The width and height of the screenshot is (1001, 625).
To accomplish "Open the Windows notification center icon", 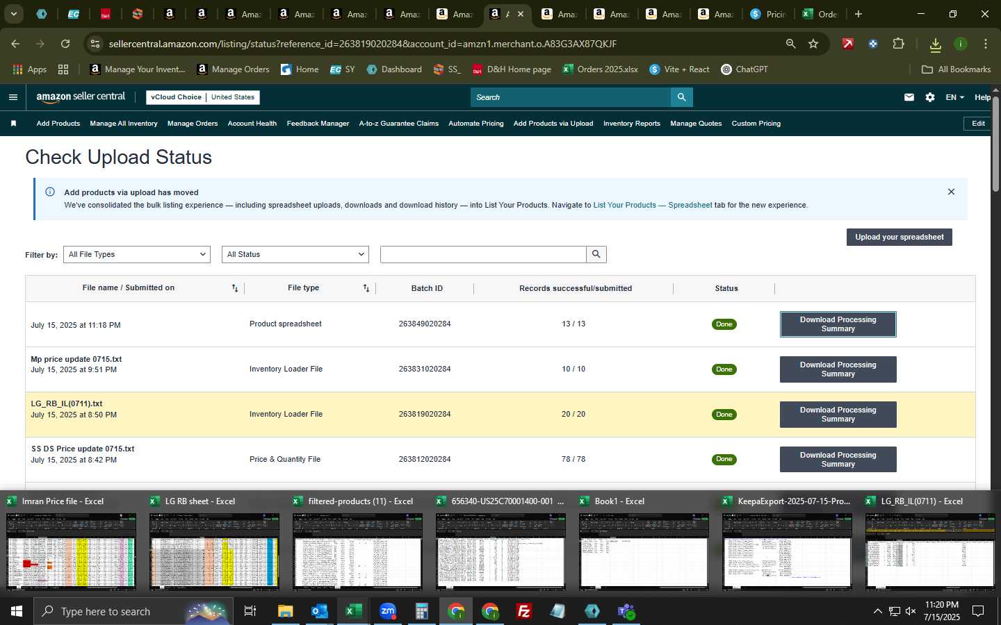I will 978,611.
